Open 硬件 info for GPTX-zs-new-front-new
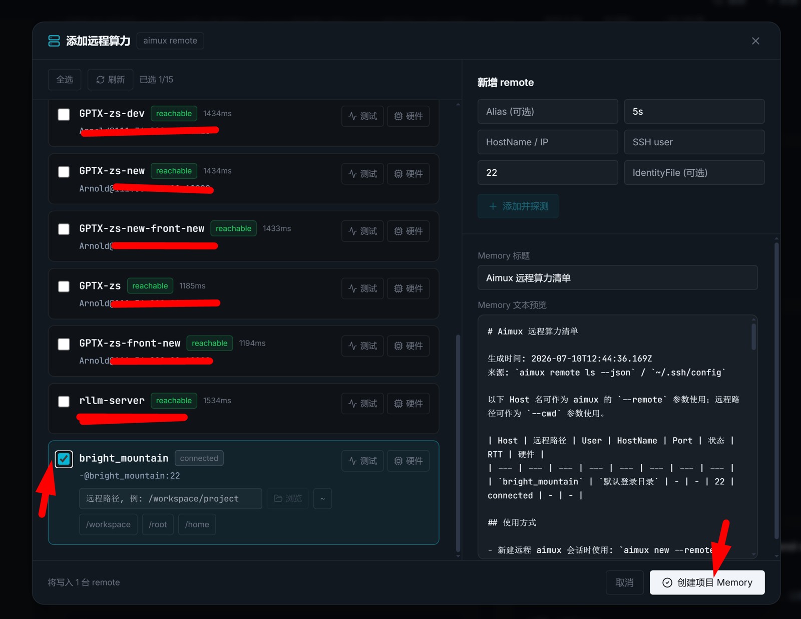801x619 pixels. pyautogui.click(x=408, y=231)
